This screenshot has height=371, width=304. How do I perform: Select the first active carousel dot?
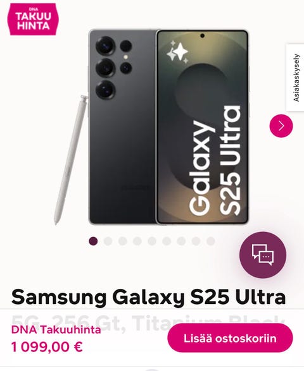[93, 241]
